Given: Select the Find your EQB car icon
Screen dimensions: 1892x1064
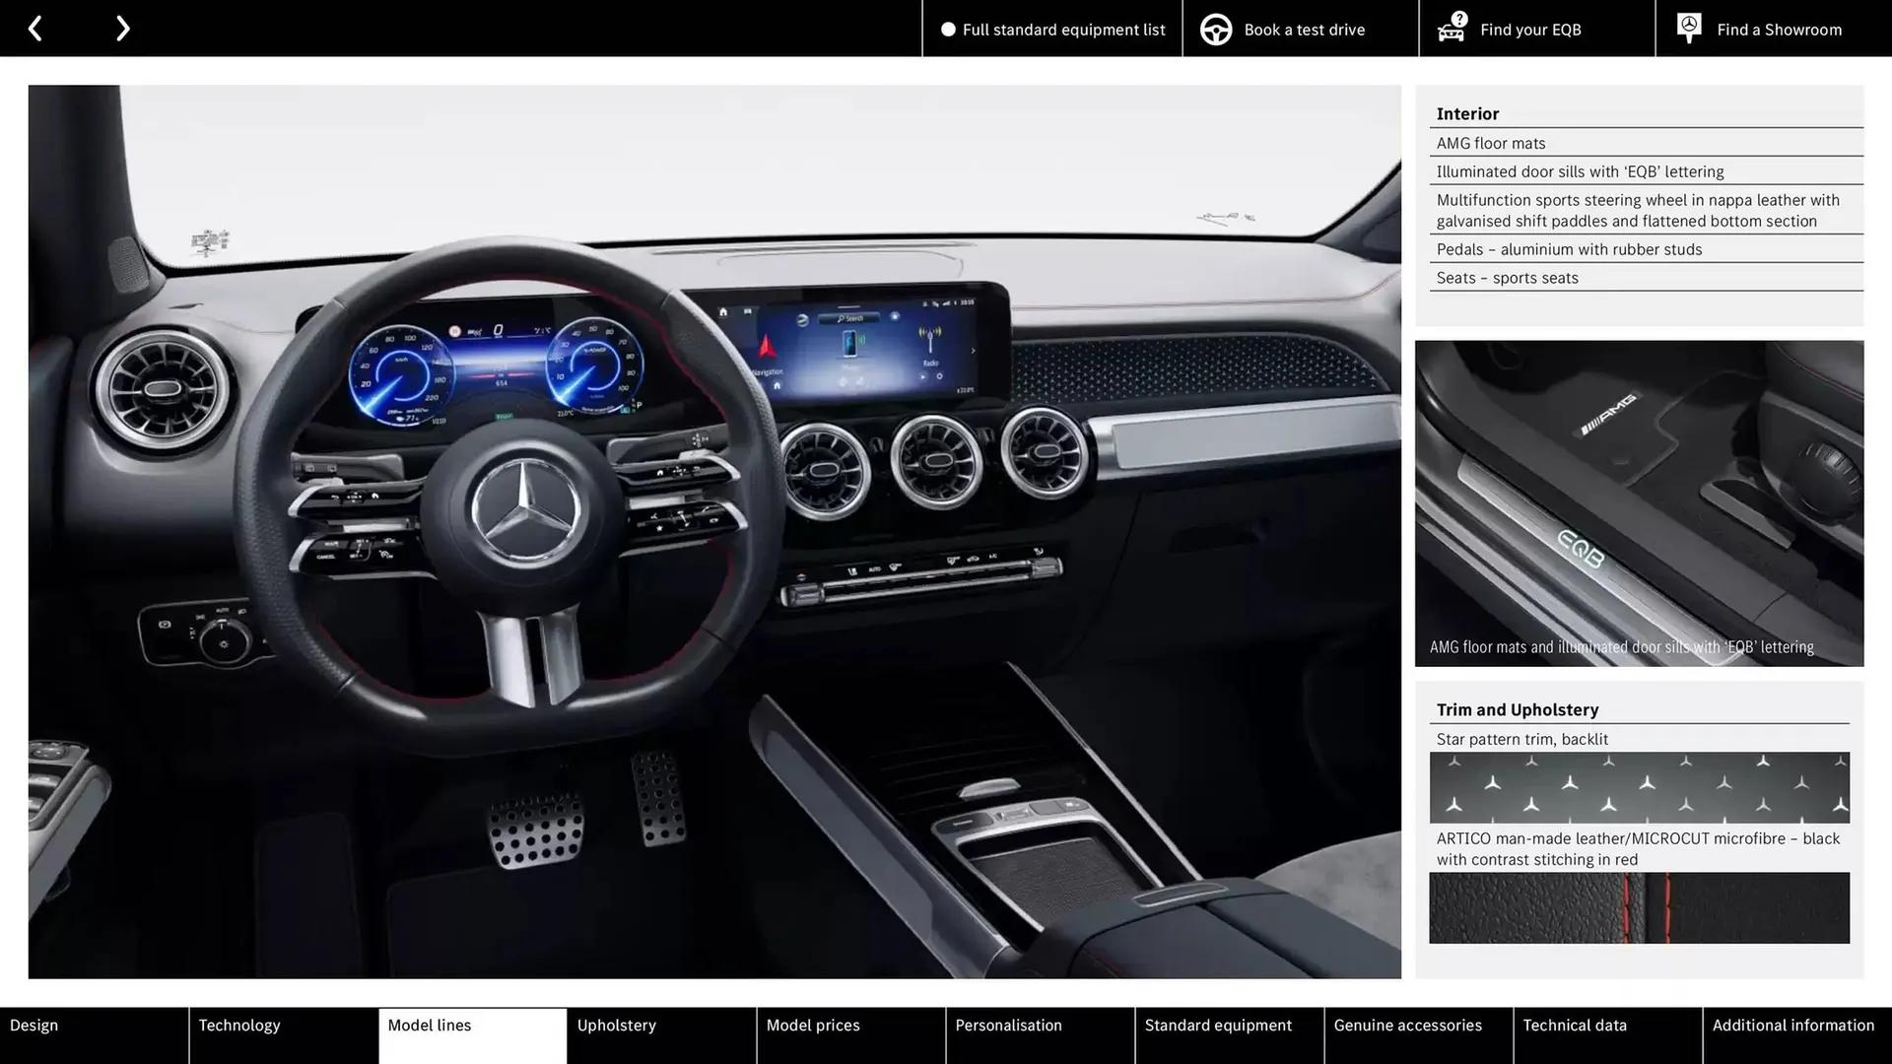Looking at the screenshot, I should [1451, 32].
